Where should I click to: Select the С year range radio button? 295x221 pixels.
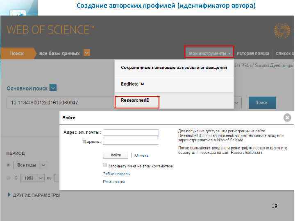(8, 178)
